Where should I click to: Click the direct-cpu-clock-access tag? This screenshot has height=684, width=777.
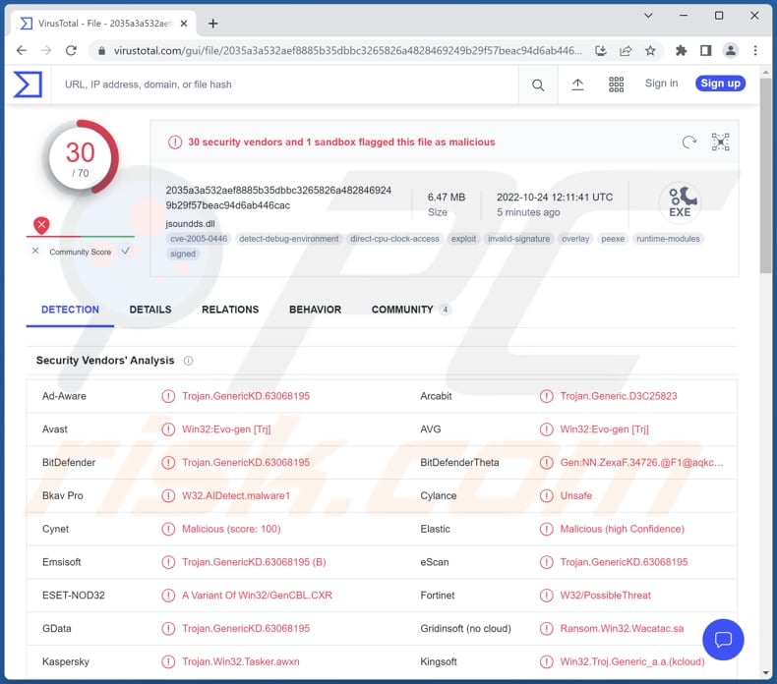[x=395, y=239]
